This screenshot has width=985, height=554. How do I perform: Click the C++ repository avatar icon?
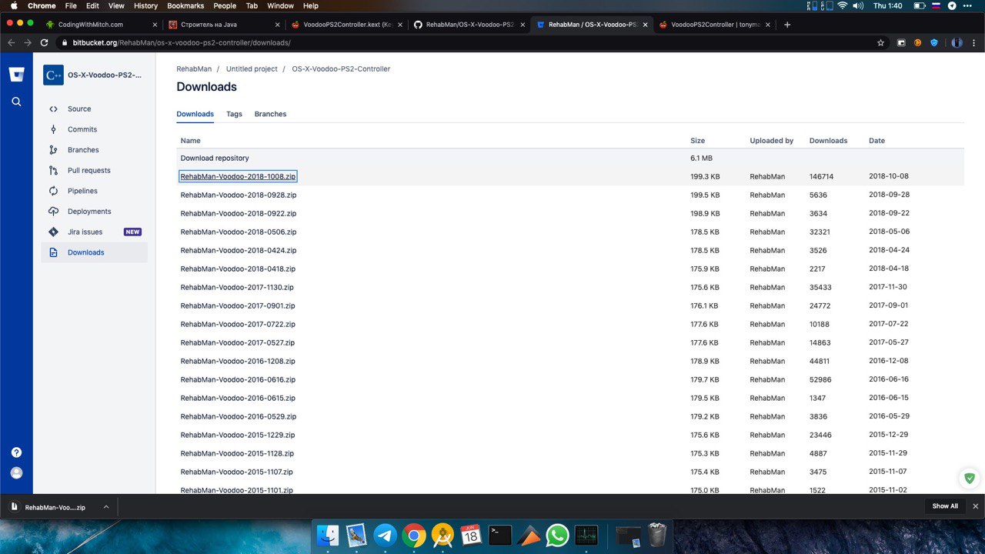[x=53, y=75]
